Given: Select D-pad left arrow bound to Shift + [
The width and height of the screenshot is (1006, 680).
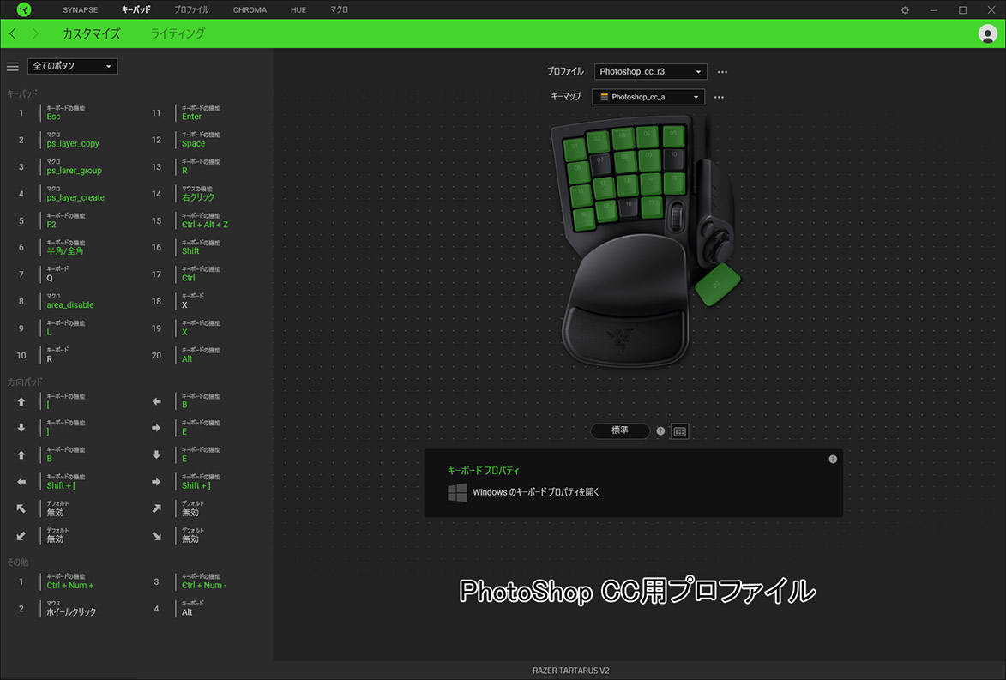Looking at the screenshot, I should [21, 482].
